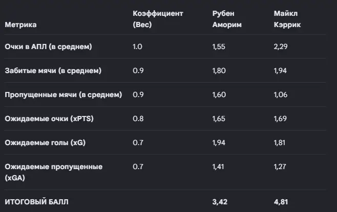Screen dimensions: 337x212
Task: Click the "Ожидаемые голы (xG)" row label
Action: [45, 143]
